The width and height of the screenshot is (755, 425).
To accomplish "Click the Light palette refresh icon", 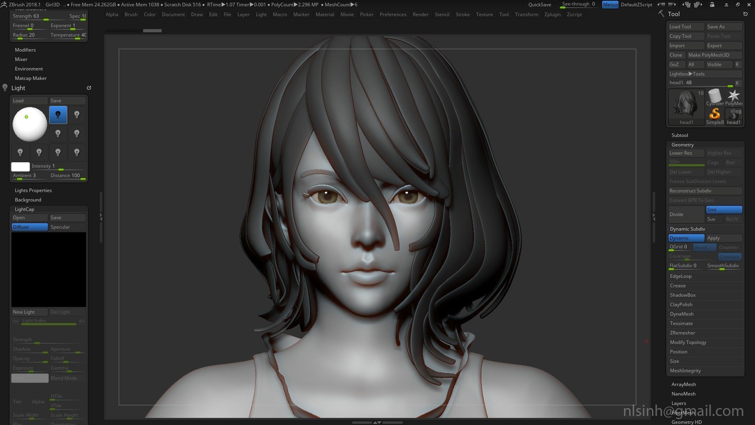I will (x=89, y=88).
